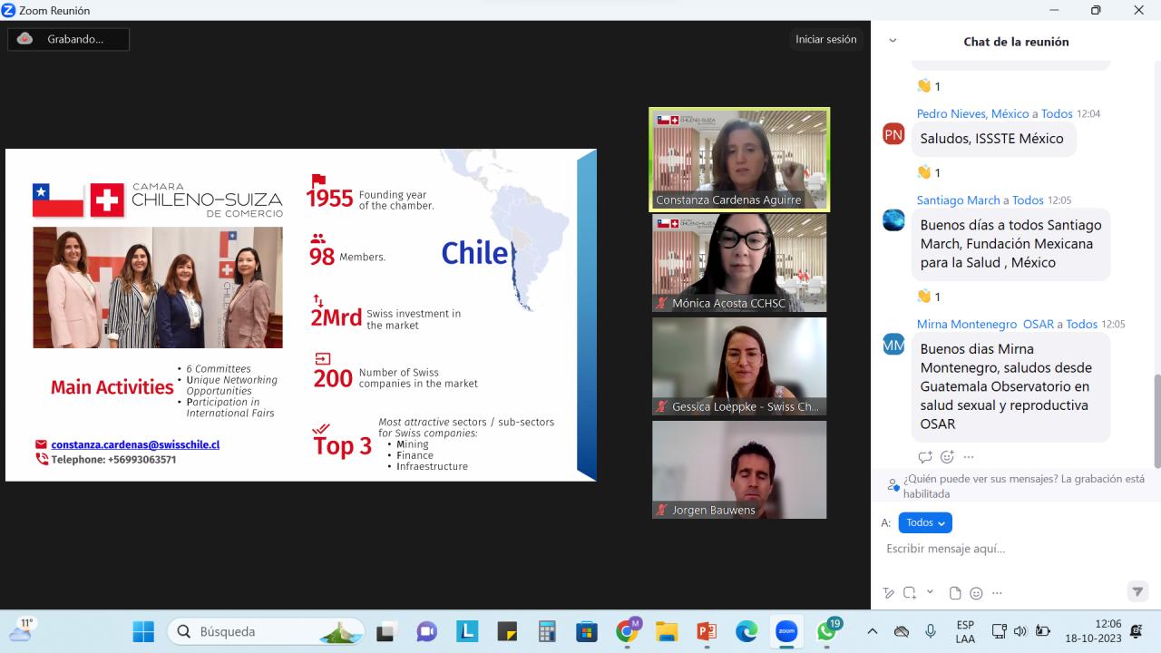Click the constanza.cardenas@swisschile.cl email link on slide
Image resolution: width=1161 pixels, height=653 pixels.
(x=135, y=444)
